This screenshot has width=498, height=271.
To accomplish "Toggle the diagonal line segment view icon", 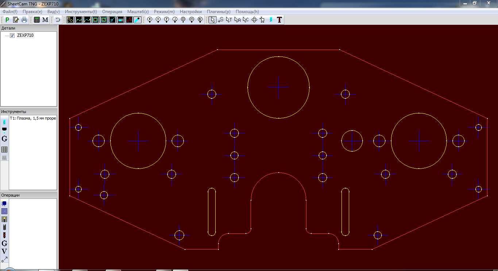I will [112, 20].
